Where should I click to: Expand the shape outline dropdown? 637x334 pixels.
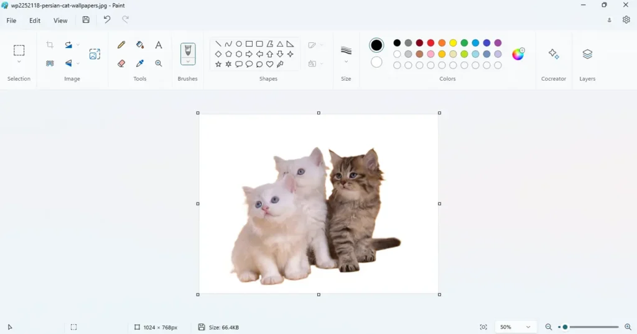[322, 45]
